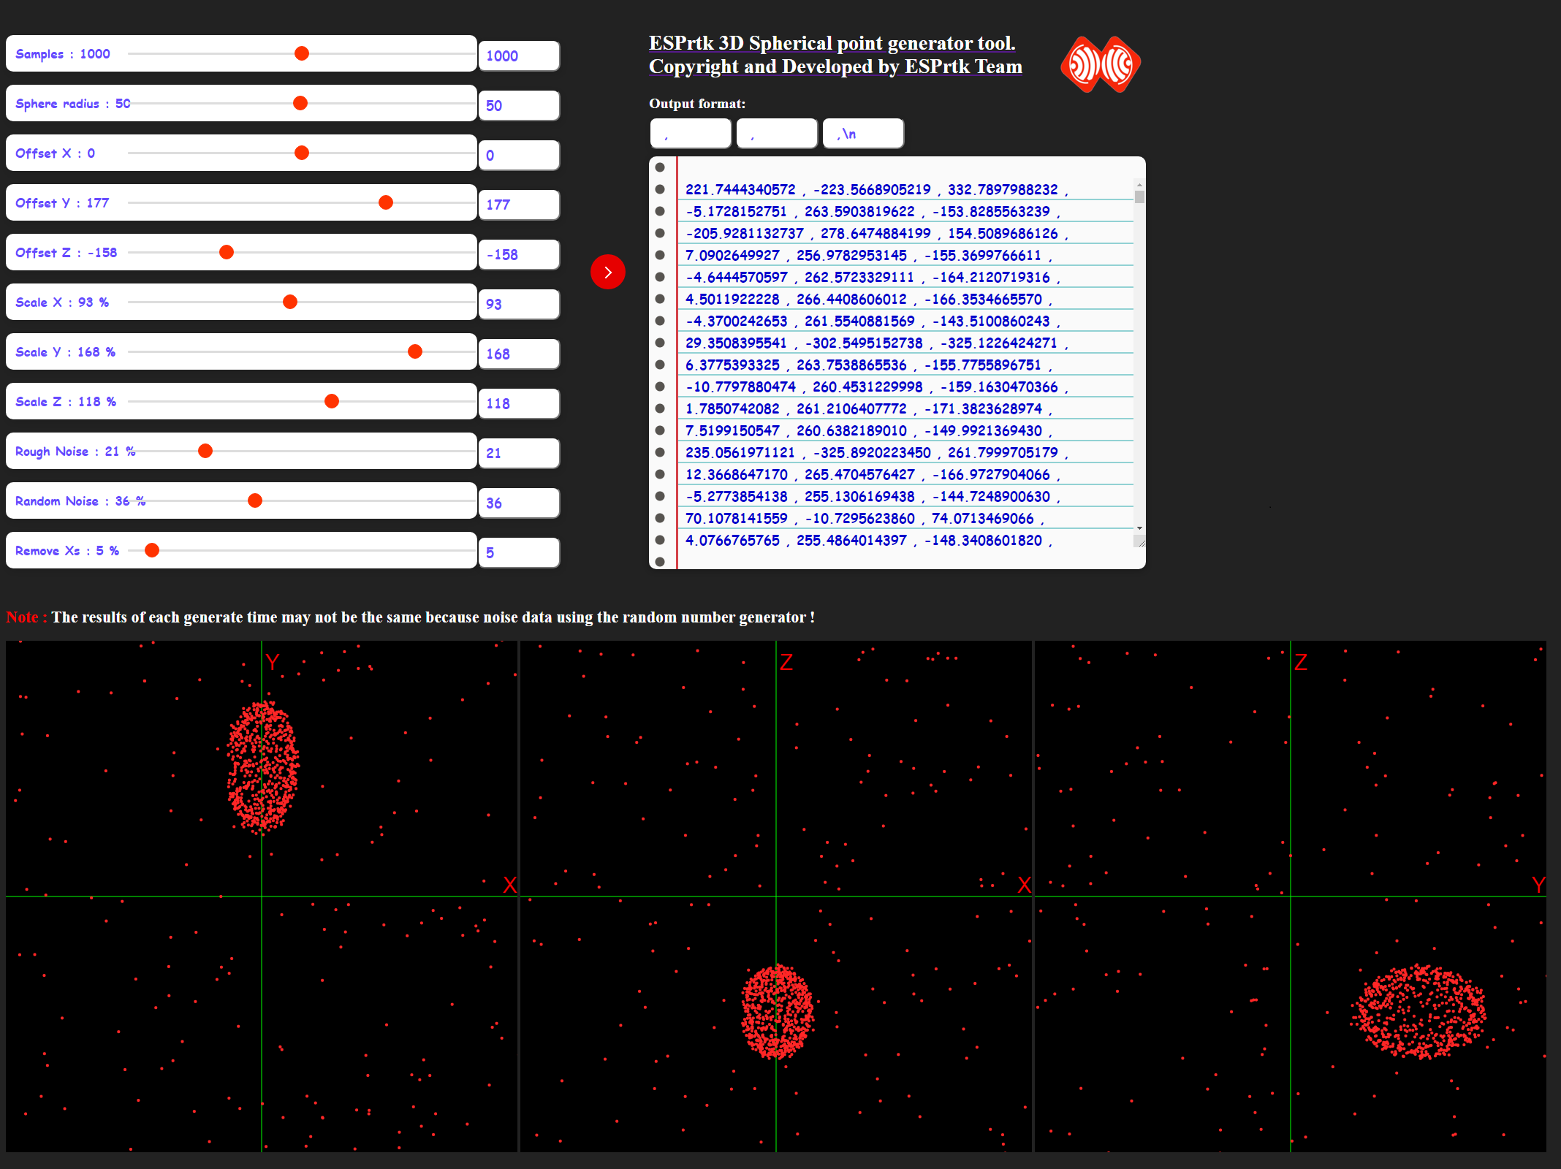Click the Remove Xs slider knob
The image size is (1561, 1169).
pos(152,550)
